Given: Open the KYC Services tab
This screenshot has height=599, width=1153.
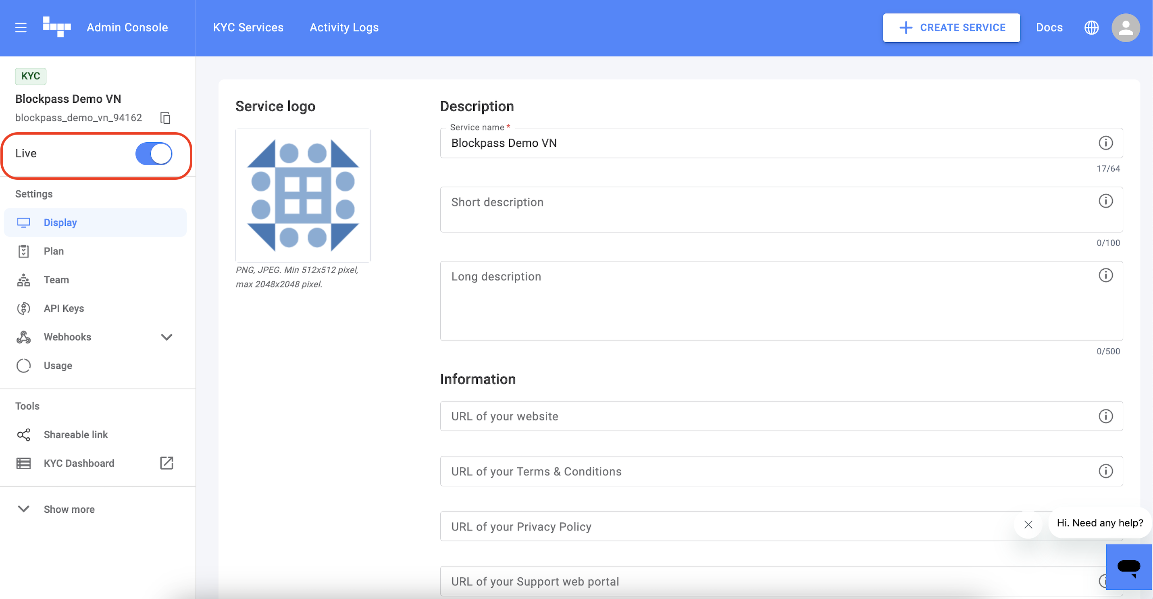Looking at the screenshot, I should click(x=248, y=28).
